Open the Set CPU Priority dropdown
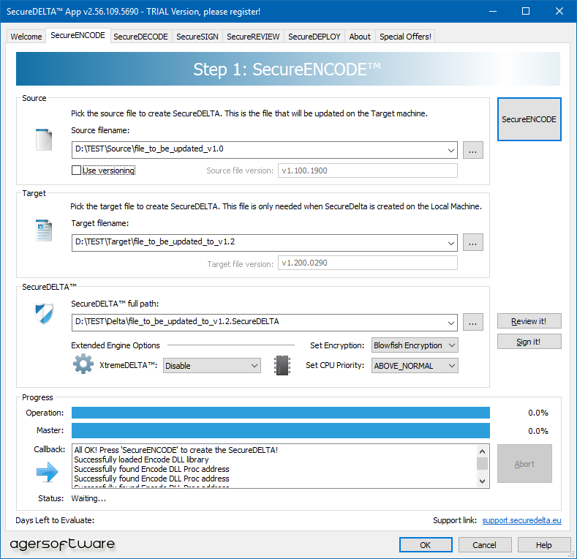This screenshot has width=577, height=559. [x=415, y=366]
